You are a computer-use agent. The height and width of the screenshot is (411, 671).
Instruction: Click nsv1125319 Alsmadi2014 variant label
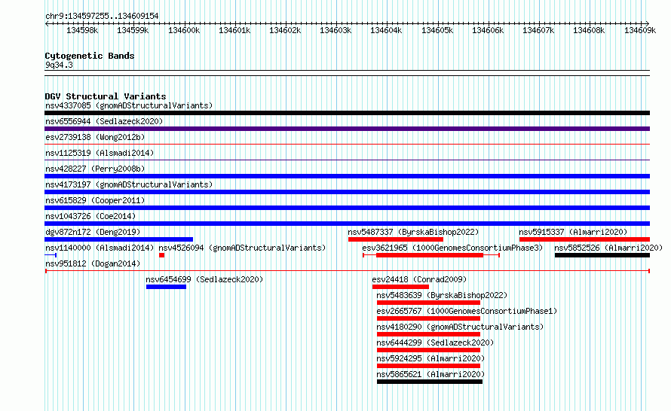tap(100, 153)
